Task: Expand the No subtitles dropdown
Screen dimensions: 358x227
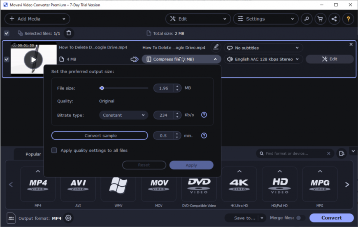Action: coord(263,48)
